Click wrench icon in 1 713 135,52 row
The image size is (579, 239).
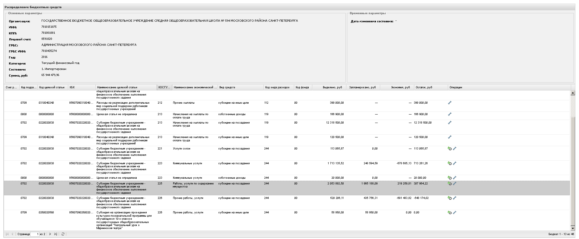(x=455, y=163)
